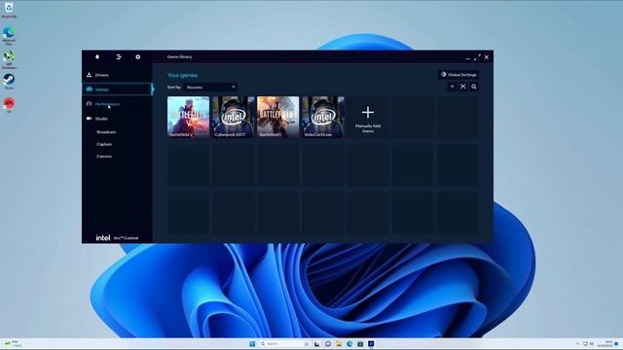
Task: Open the fourth game tile with the Intel logo
Action: (x=323, y=117)
